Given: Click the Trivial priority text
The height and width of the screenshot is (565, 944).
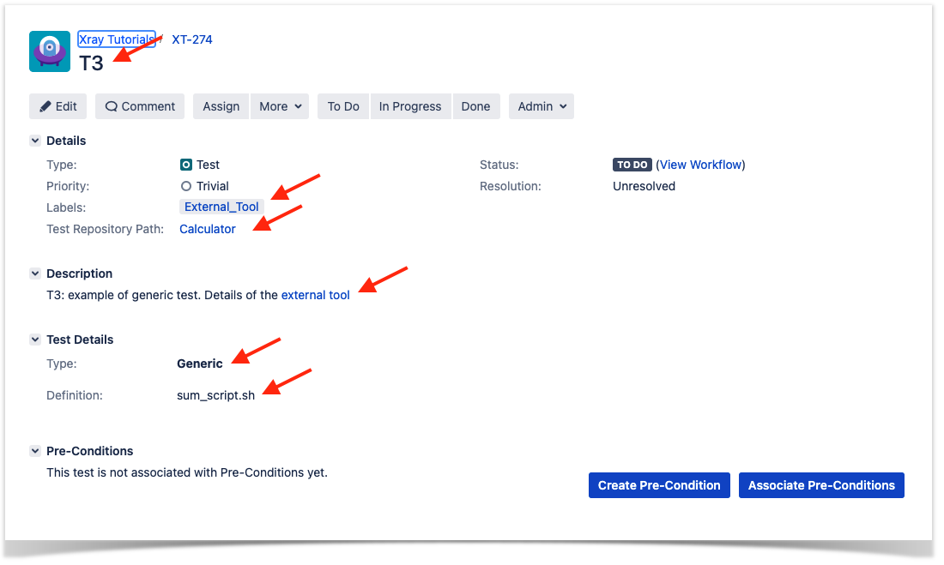Looking at the screenshot, I should (213, 187).
